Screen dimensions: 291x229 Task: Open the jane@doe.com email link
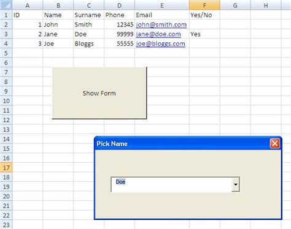158,34
